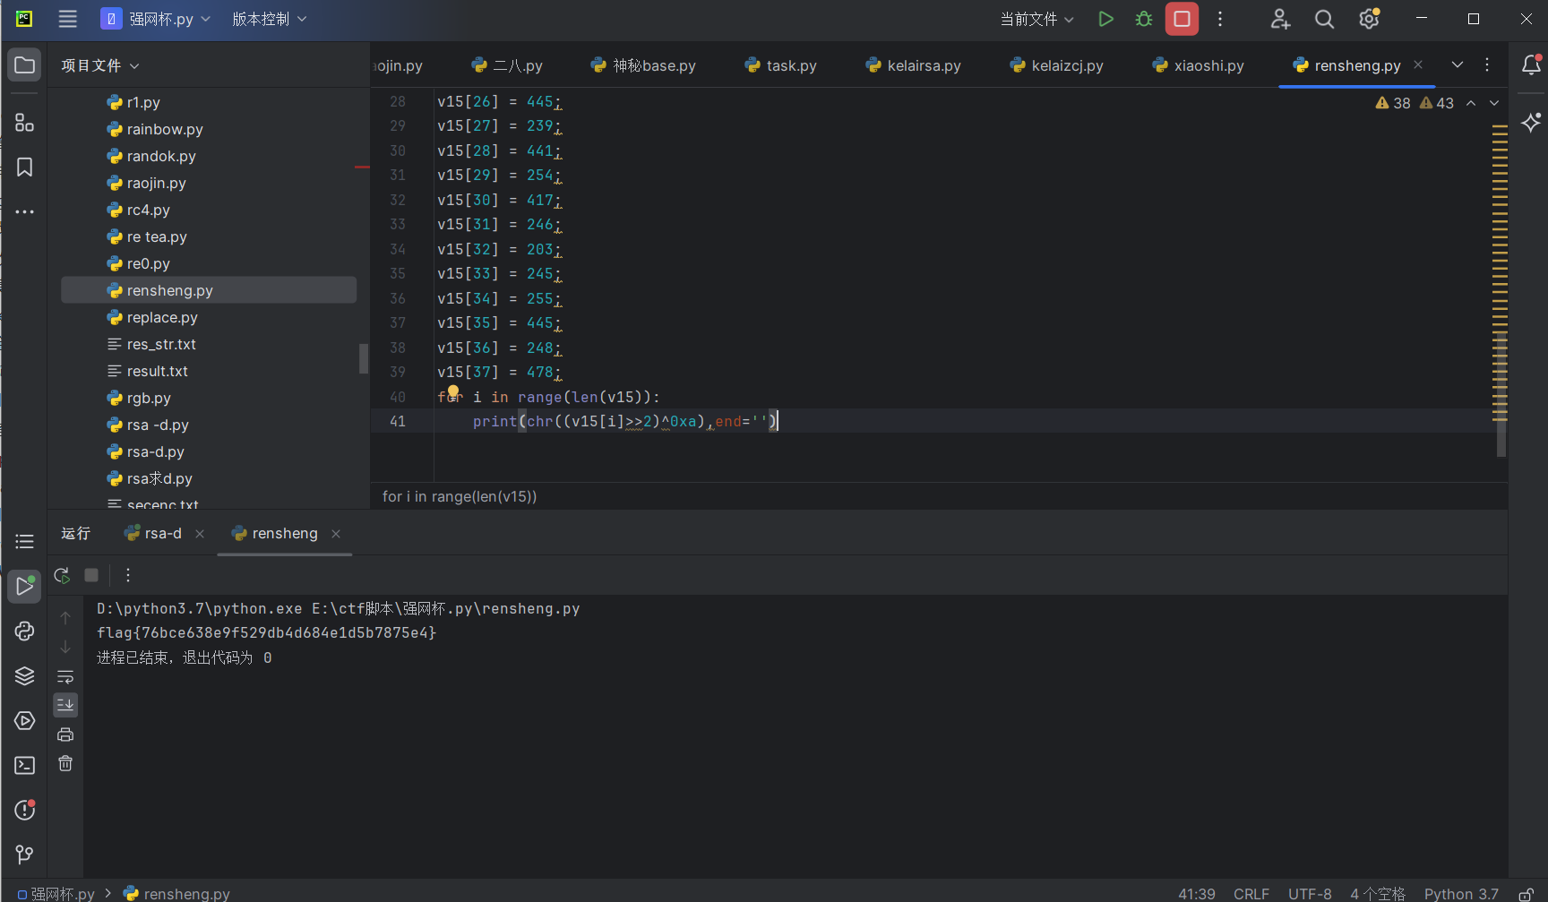
Task: Switch to the 神秘base.py editor tab
Action: 643,65
